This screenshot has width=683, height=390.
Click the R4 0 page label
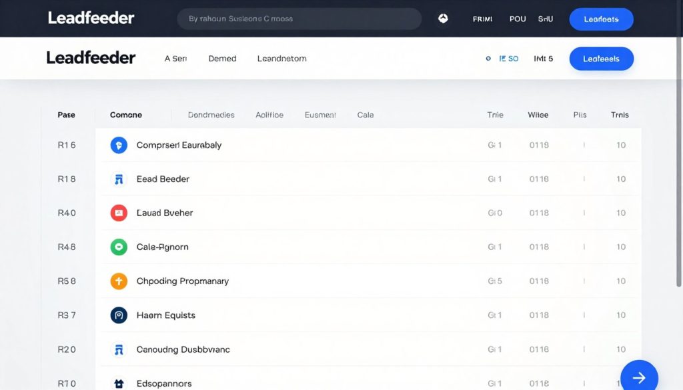[67, 213]
